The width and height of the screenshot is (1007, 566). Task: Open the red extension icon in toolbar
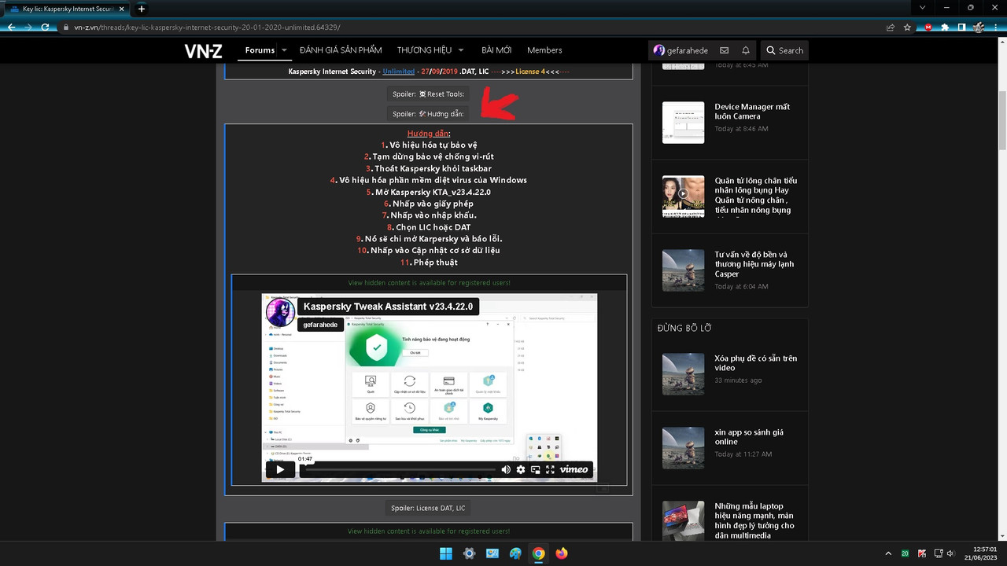(x=928, y=27)
